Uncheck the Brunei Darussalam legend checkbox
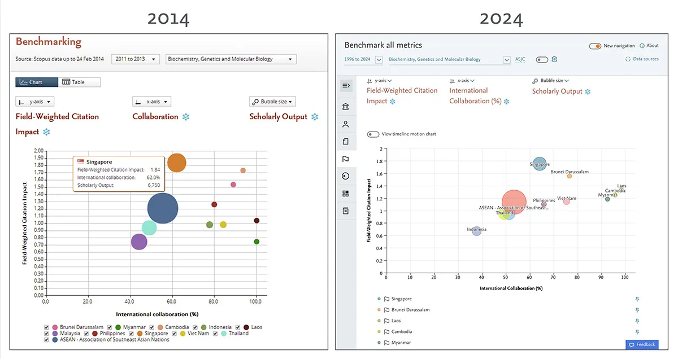678x359 pixels. [47, 327]
